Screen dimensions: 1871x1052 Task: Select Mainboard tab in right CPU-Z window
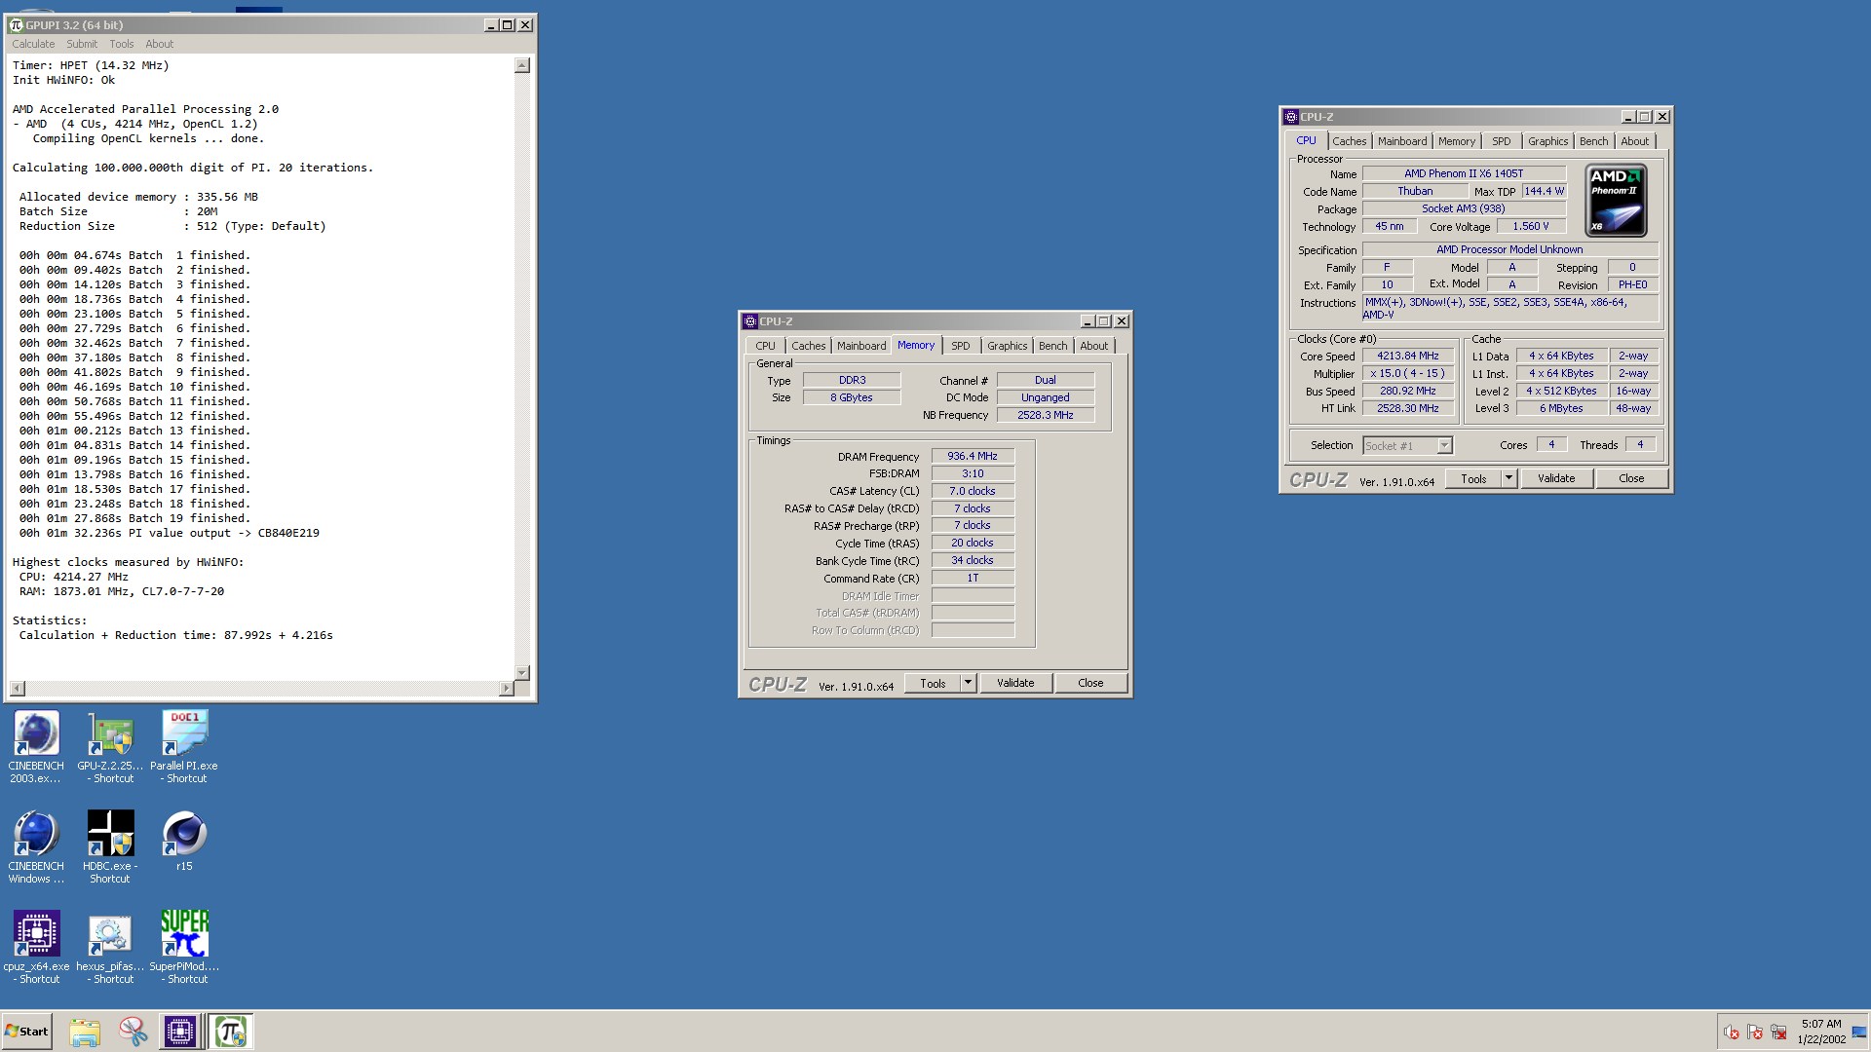coord(1401,141)
